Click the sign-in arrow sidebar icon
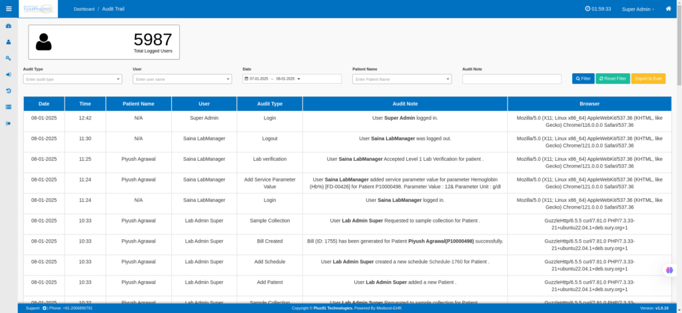This screenshot has width=682, height=313. pyautogui.click(x=9, y=74)
